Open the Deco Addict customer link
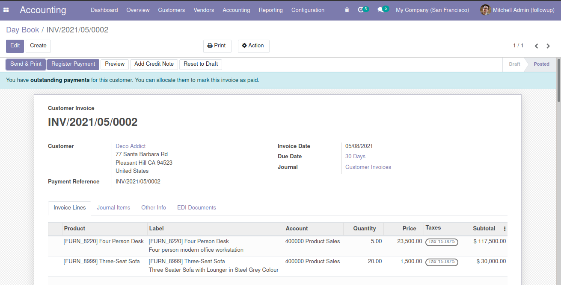 [x=131, y=146]
